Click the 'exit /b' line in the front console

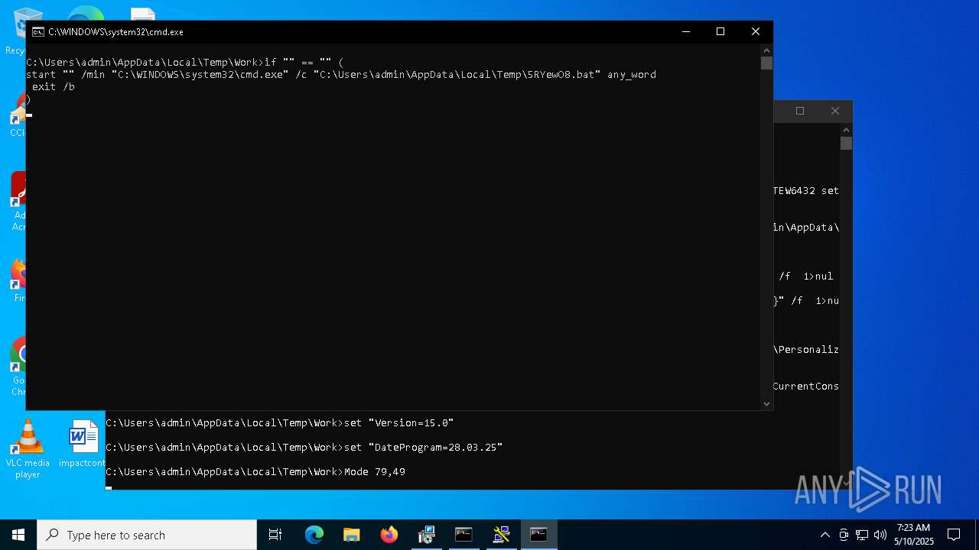[x=54, y=87]
